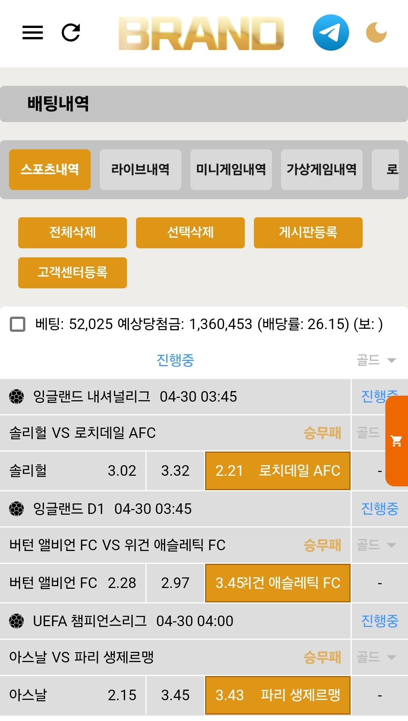Open the 가상게임내역 tab
This screenshot has width=408, height=721.
(x=321, y=169)
